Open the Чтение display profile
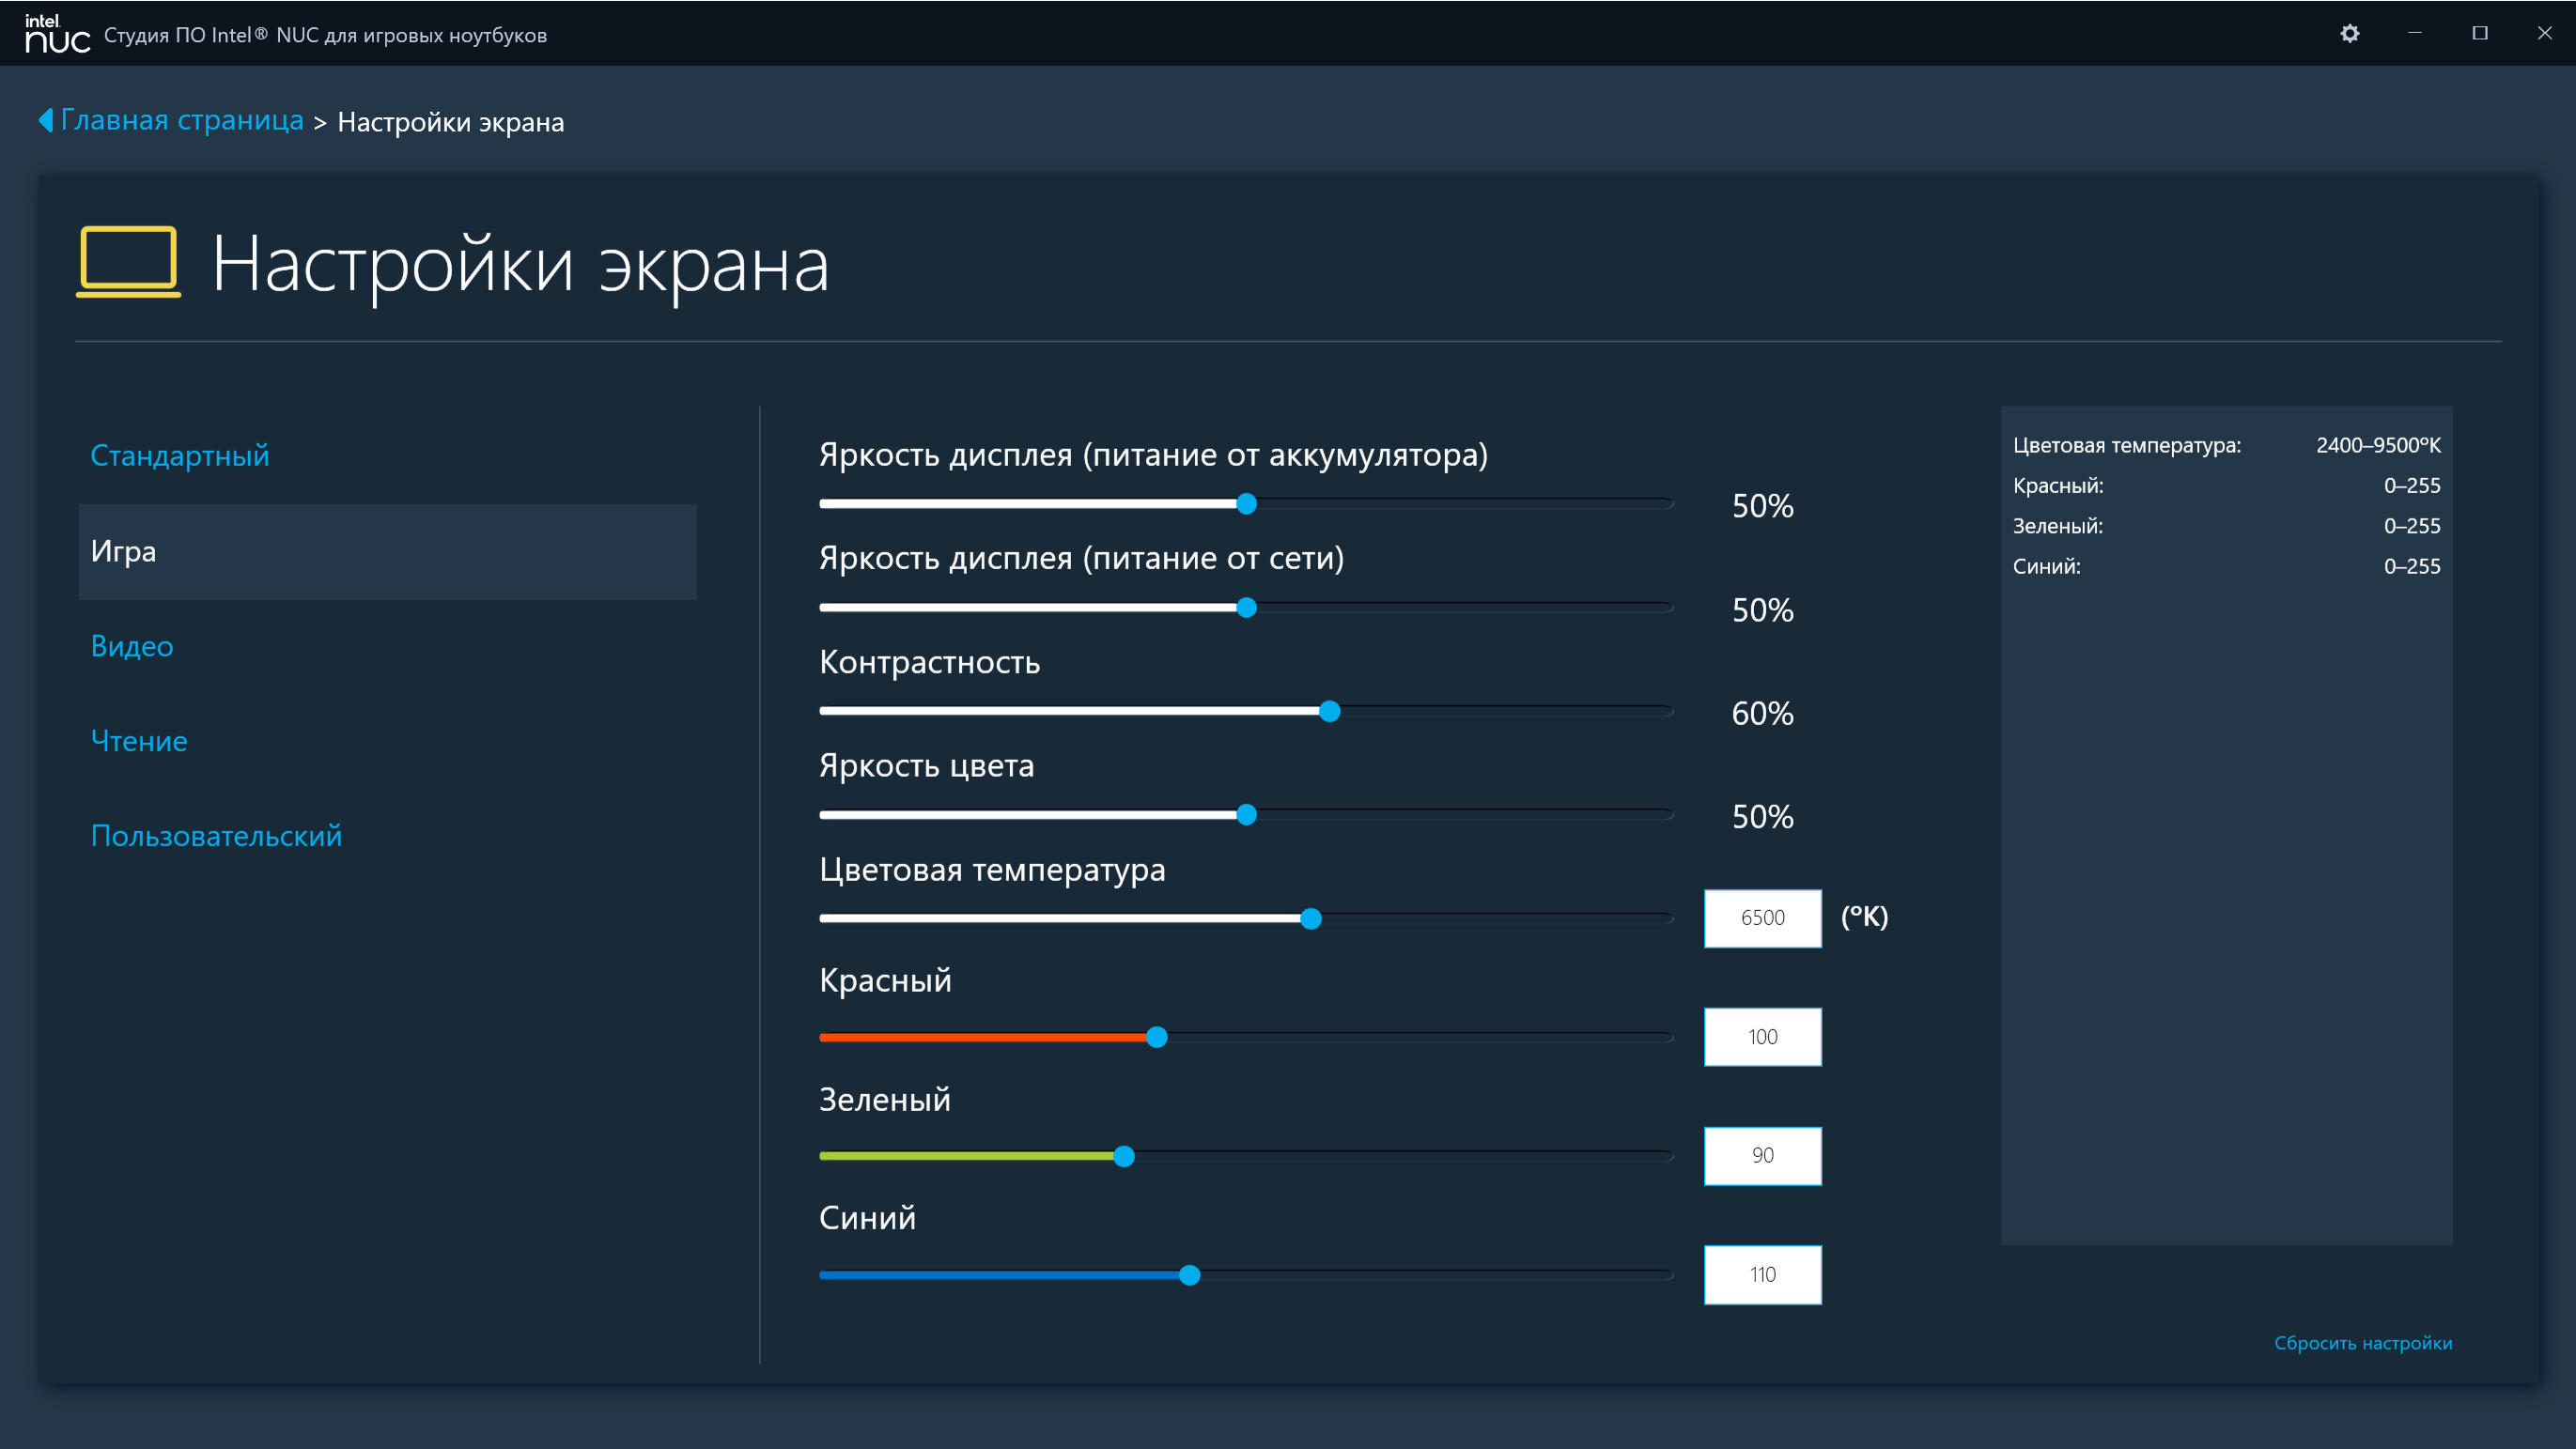The height and width of the screenshot is (1449, 2576). [139, 742]
